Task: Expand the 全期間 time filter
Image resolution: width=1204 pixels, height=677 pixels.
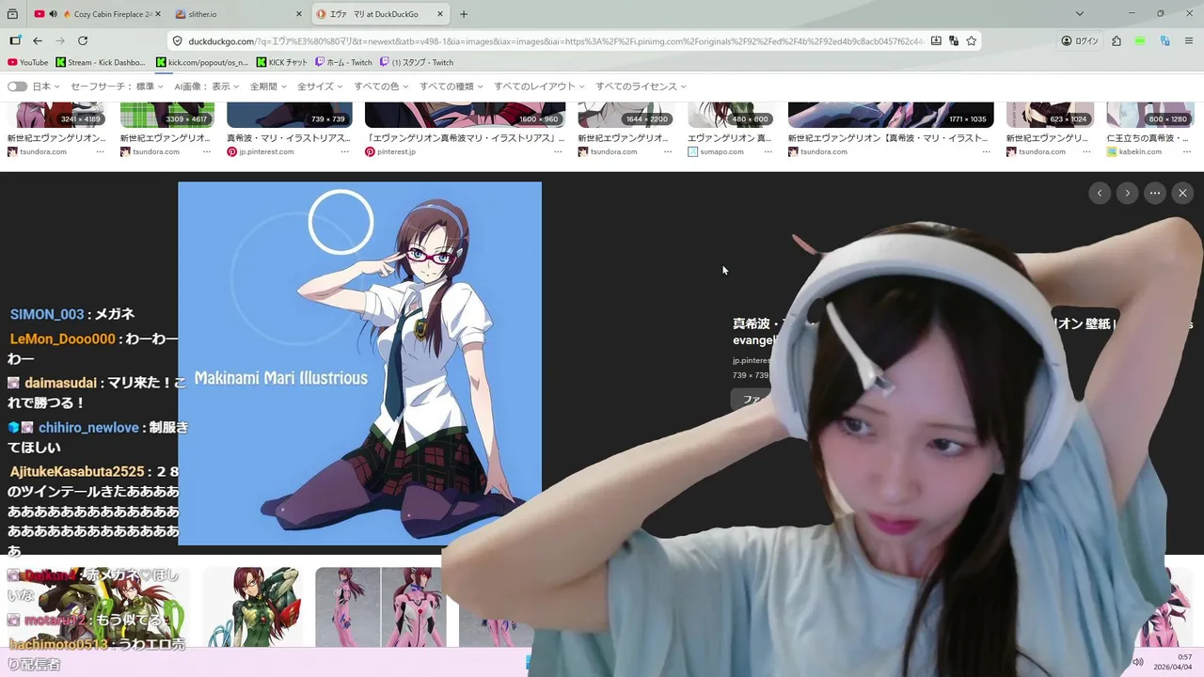Action: 268,87
